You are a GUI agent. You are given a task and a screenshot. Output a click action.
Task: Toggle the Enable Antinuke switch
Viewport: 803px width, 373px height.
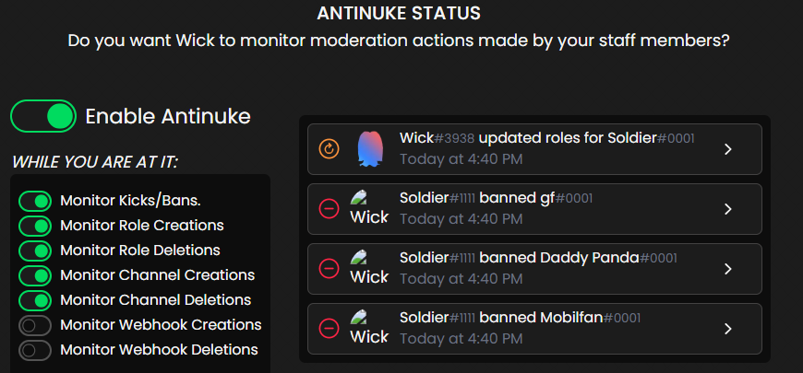coord(43,116)
